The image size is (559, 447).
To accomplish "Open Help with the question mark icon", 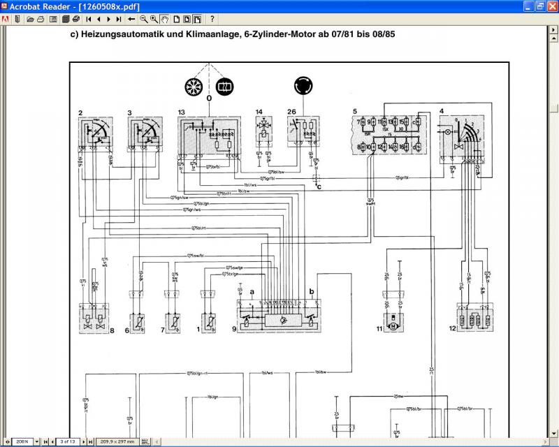I will pyautogui.click(x=212, y=19).
